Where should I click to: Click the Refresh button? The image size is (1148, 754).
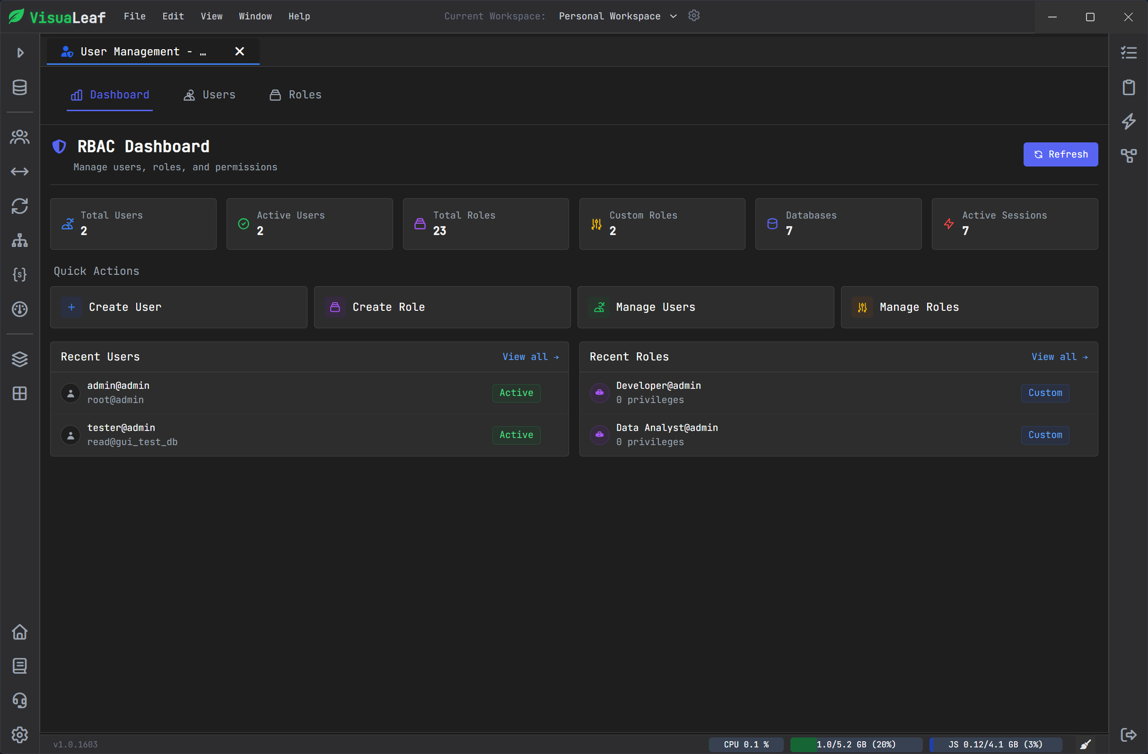(1060, 154)
